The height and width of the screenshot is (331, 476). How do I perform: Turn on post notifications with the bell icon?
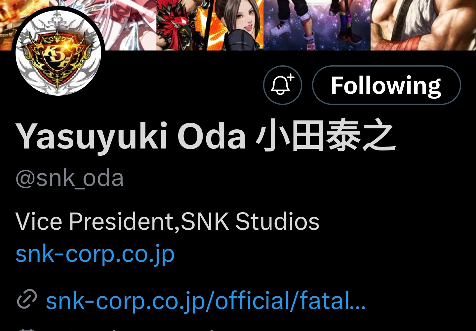click(x=282, y=85)
